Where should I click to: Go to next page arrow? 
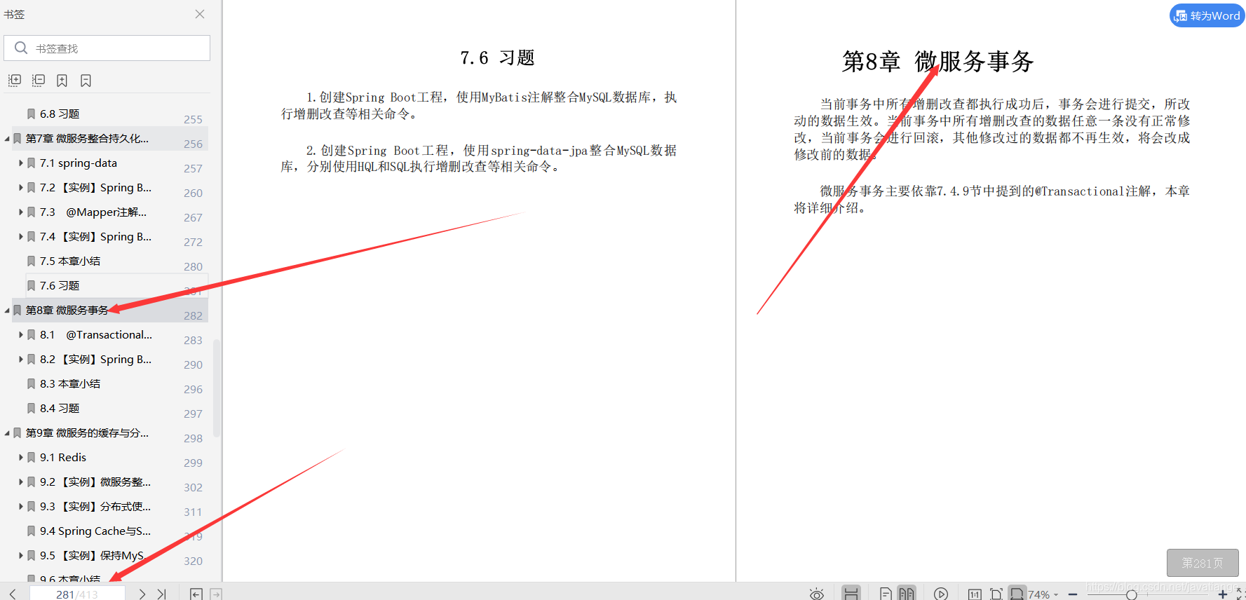(142, 594)
